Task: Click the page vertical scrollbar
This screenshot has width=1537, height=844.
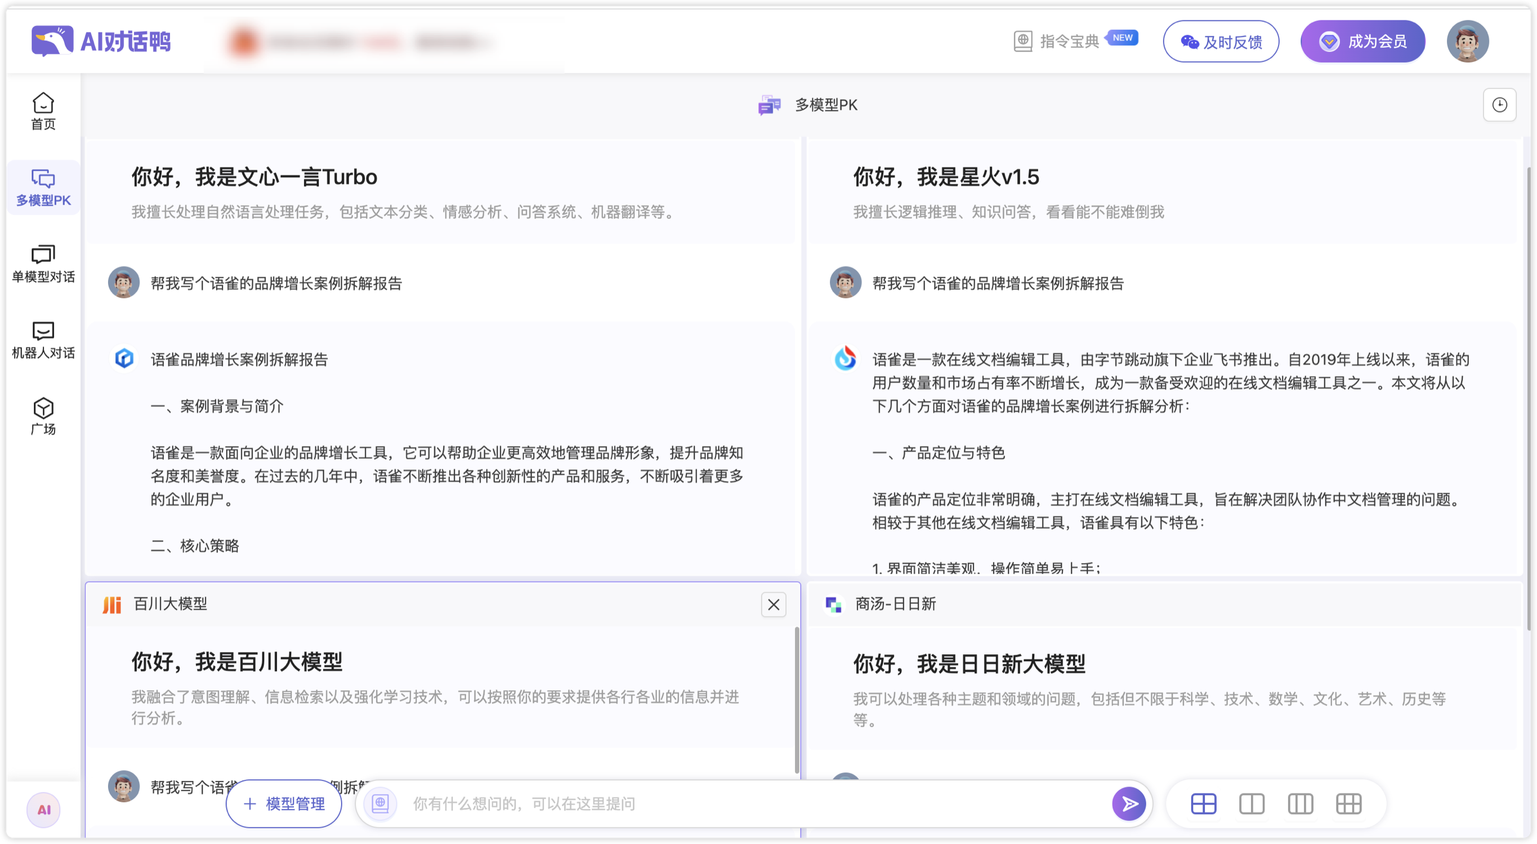Action: (1530, 399)
